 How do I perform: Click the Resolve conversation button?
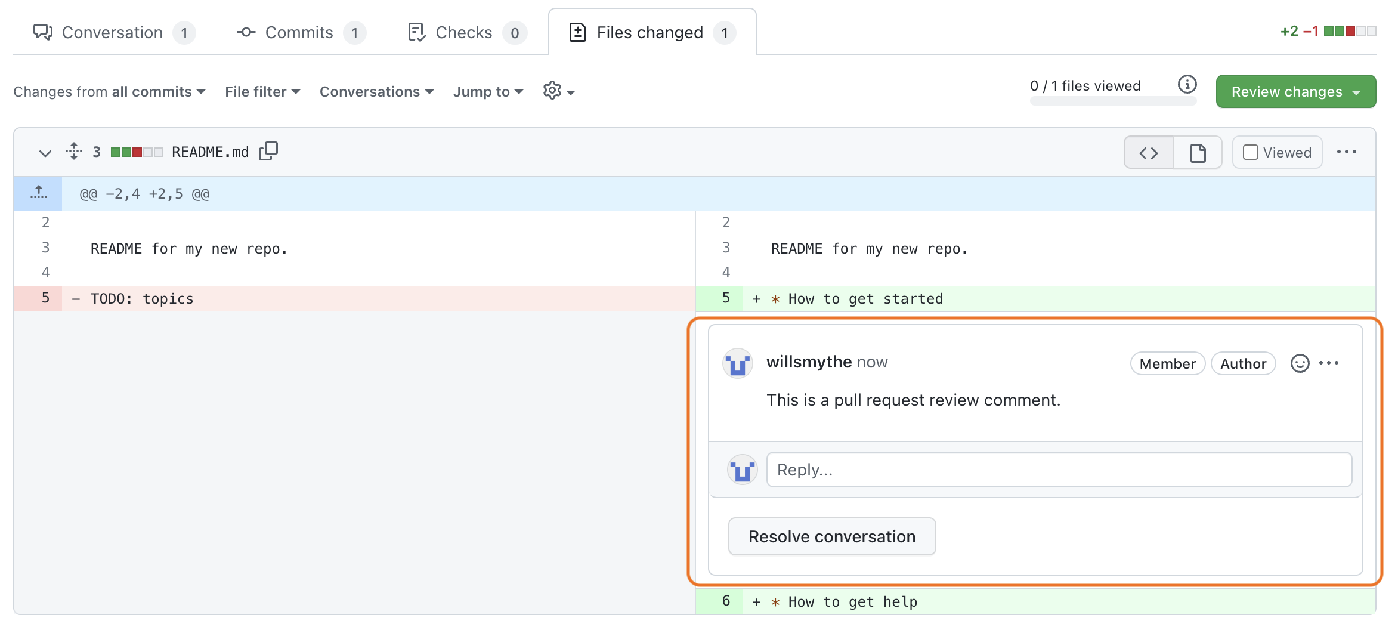click(832, 536)
